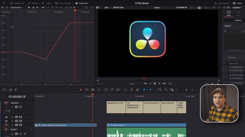Open the Sound Library panel
Image resolution: width=245 pixels, height=137 pixels.
click(63, 3)
